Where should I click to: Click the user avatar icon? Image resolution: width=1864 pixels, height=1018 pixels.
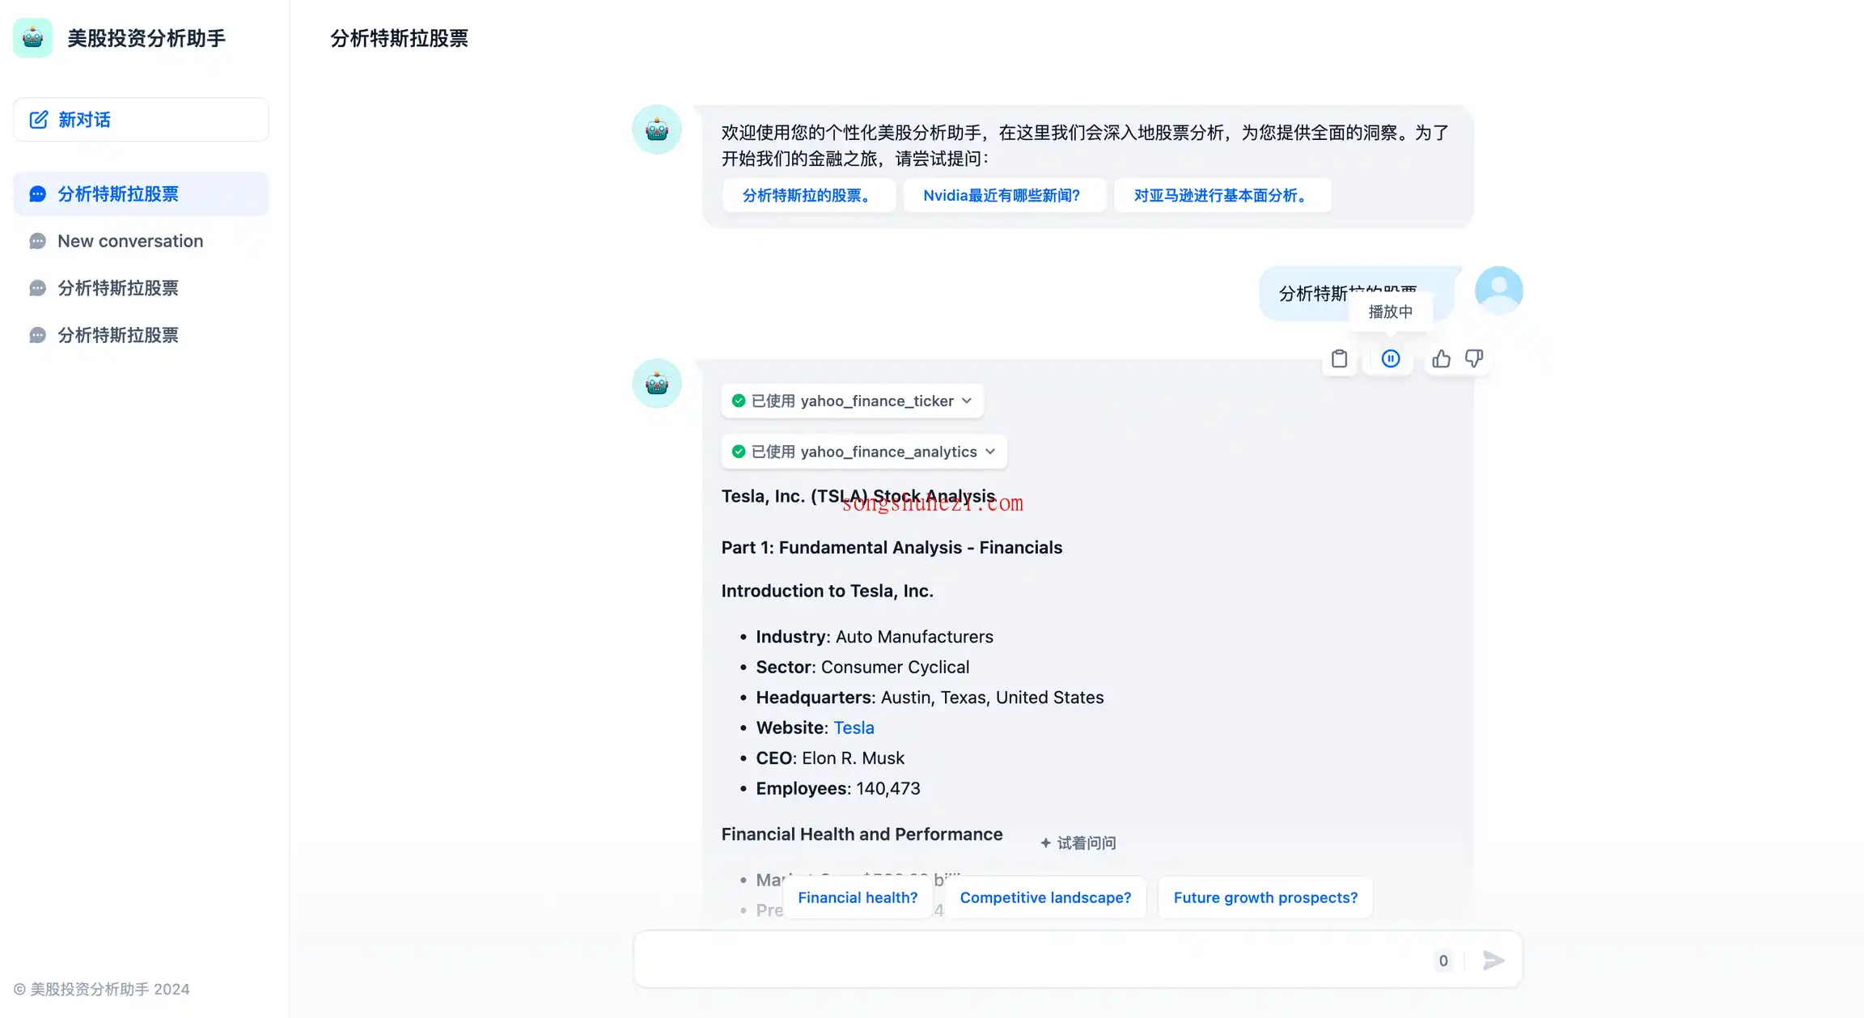click(1498, 290)
